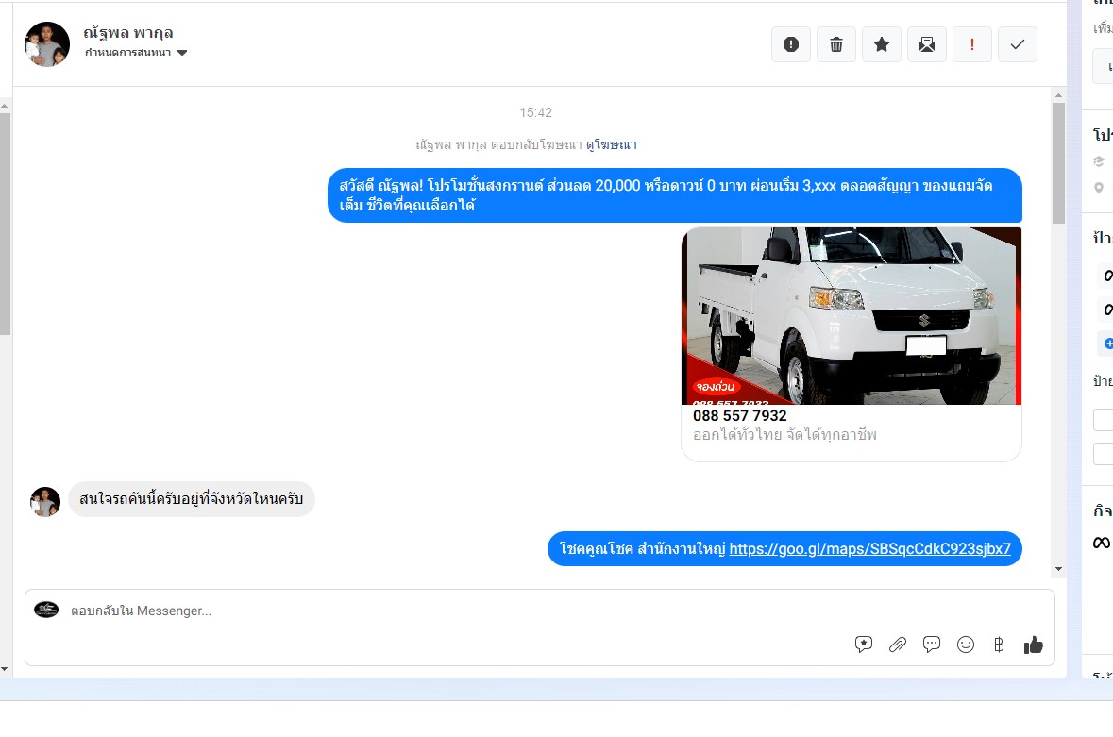Mark conversation as done with checkmark
The image size is (1113, 737).
pos(1018,44)
